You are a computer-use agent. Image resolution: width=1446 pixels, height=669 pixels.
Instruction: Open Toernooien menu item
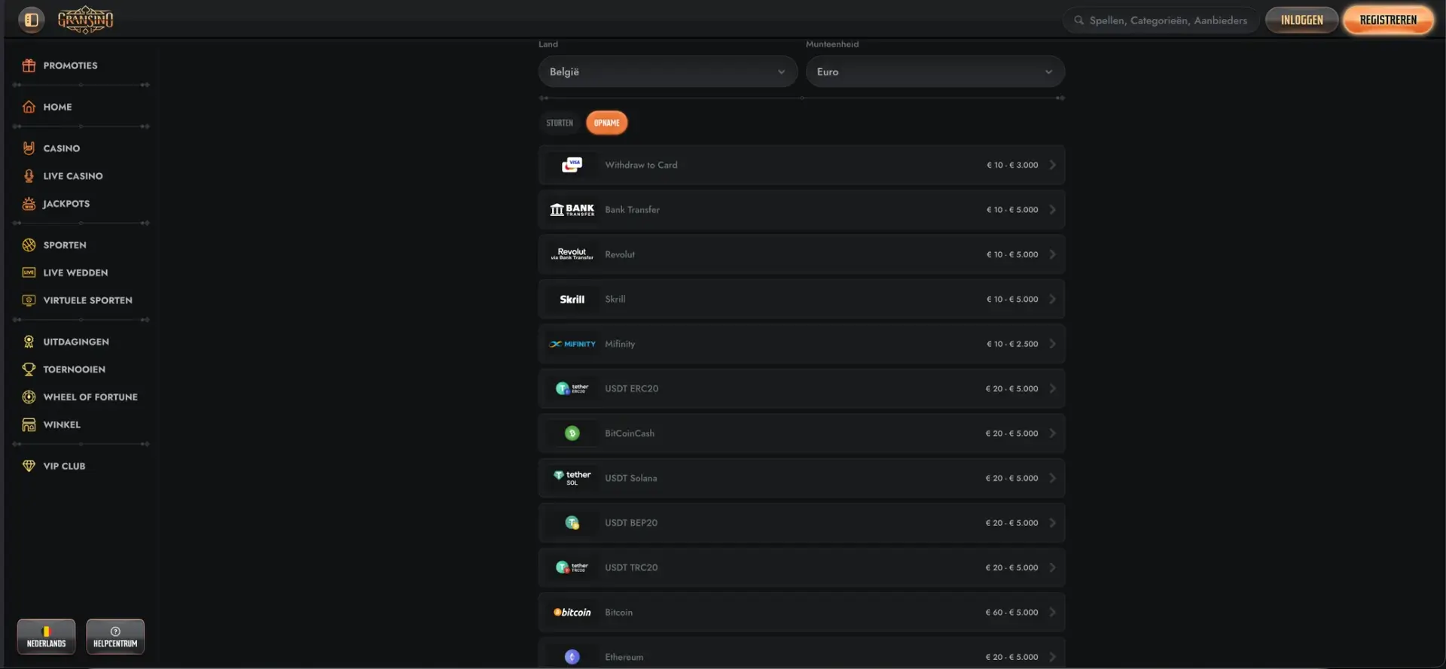pyautogui.click(x=75, y=369)
